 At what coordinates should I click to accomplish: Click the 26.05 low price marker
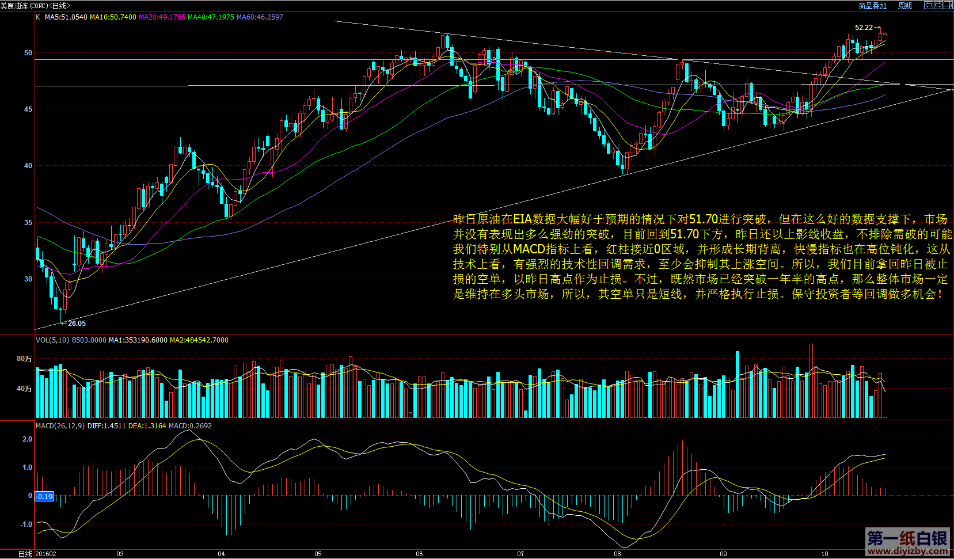coord(77,324)
